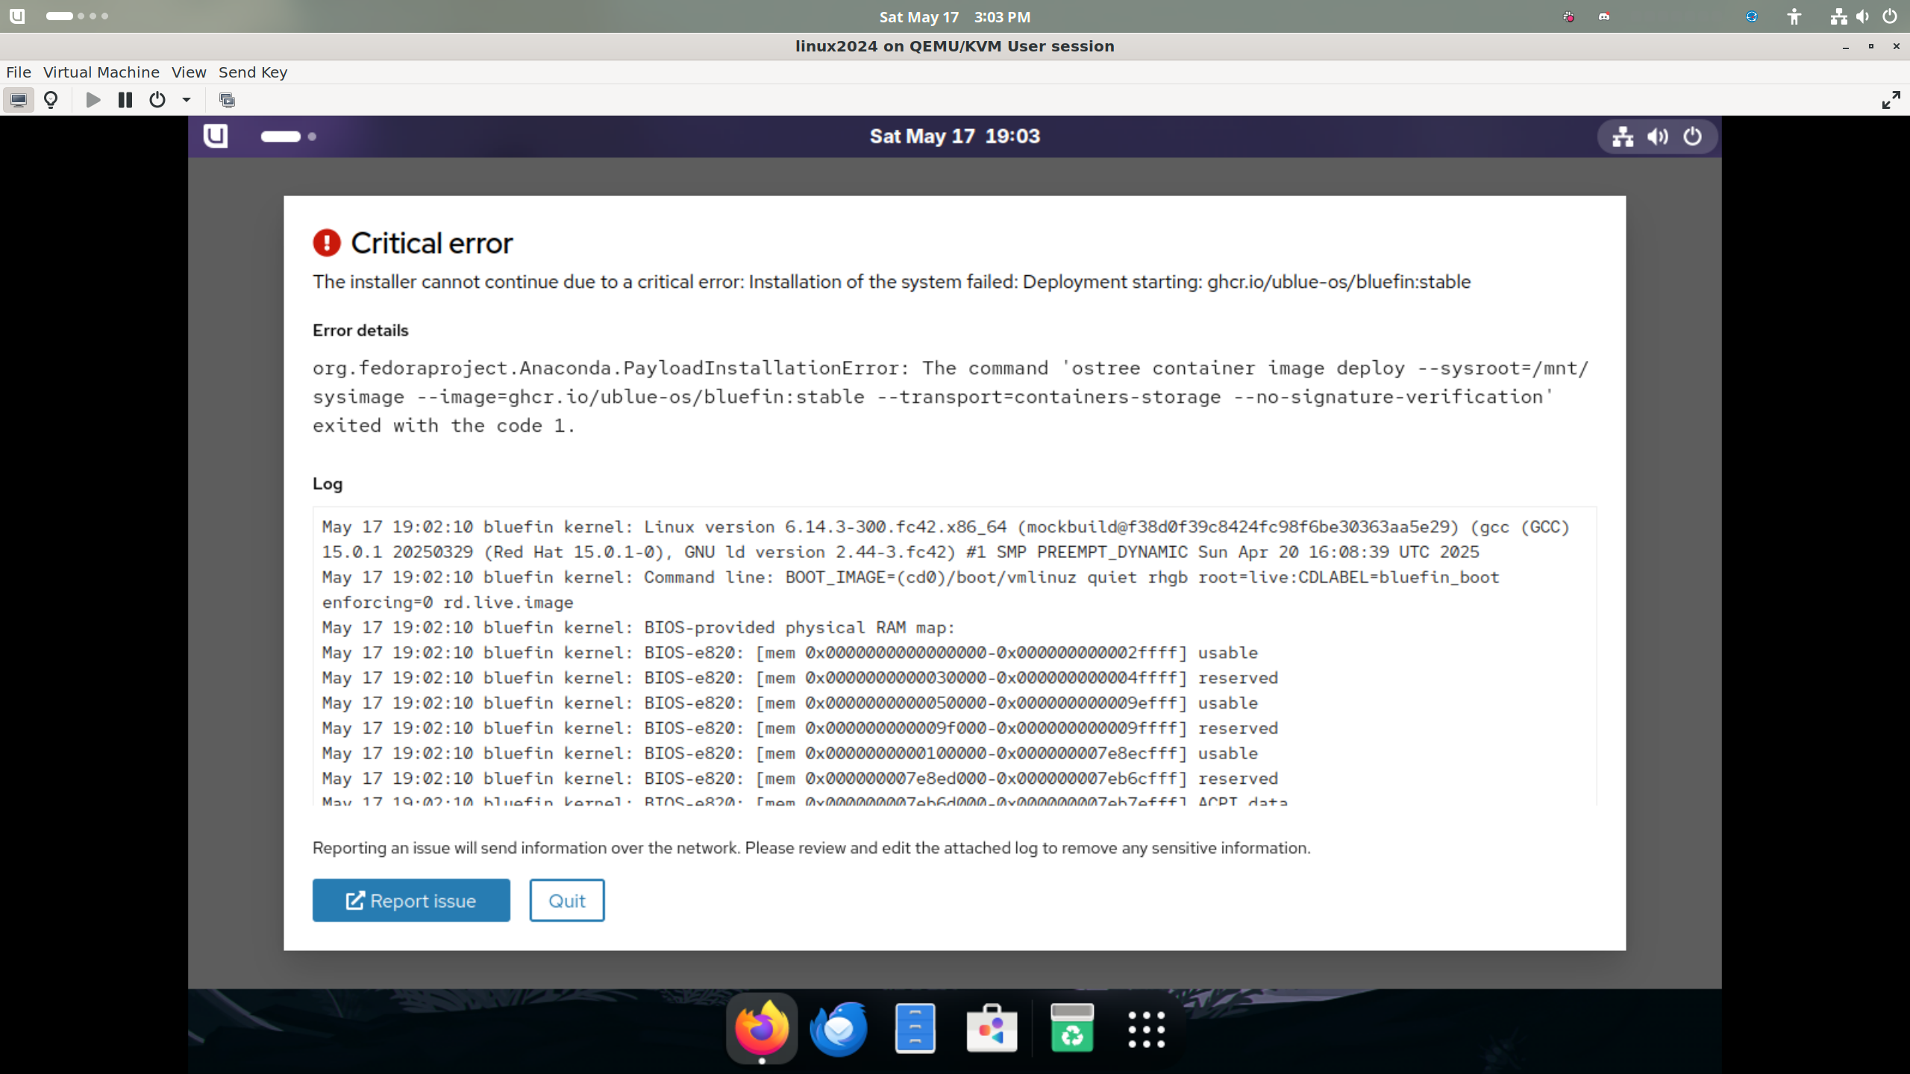The height and width of the screenshot is (1074, 1910).
Task: Expand the shutdown options dropdown arrow
Action: point(187,100)
